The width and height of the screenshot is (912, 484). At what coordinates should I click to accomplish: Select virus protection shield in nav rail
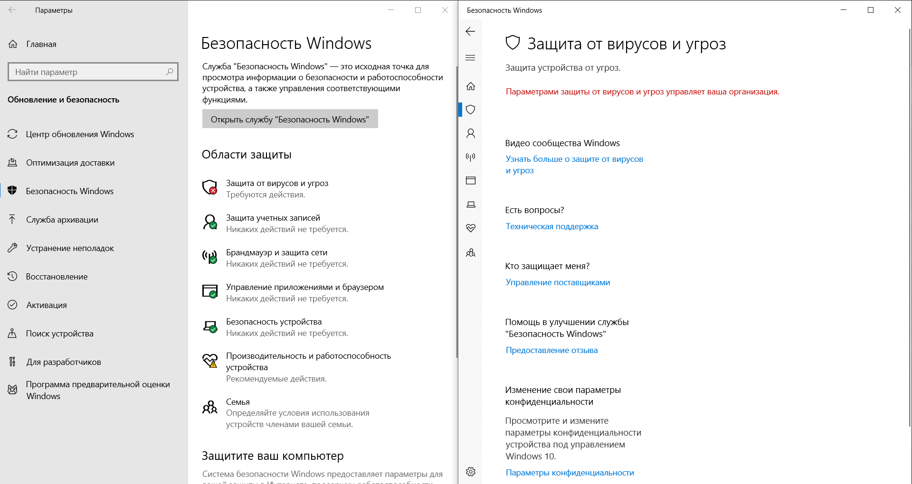(470, 110)
